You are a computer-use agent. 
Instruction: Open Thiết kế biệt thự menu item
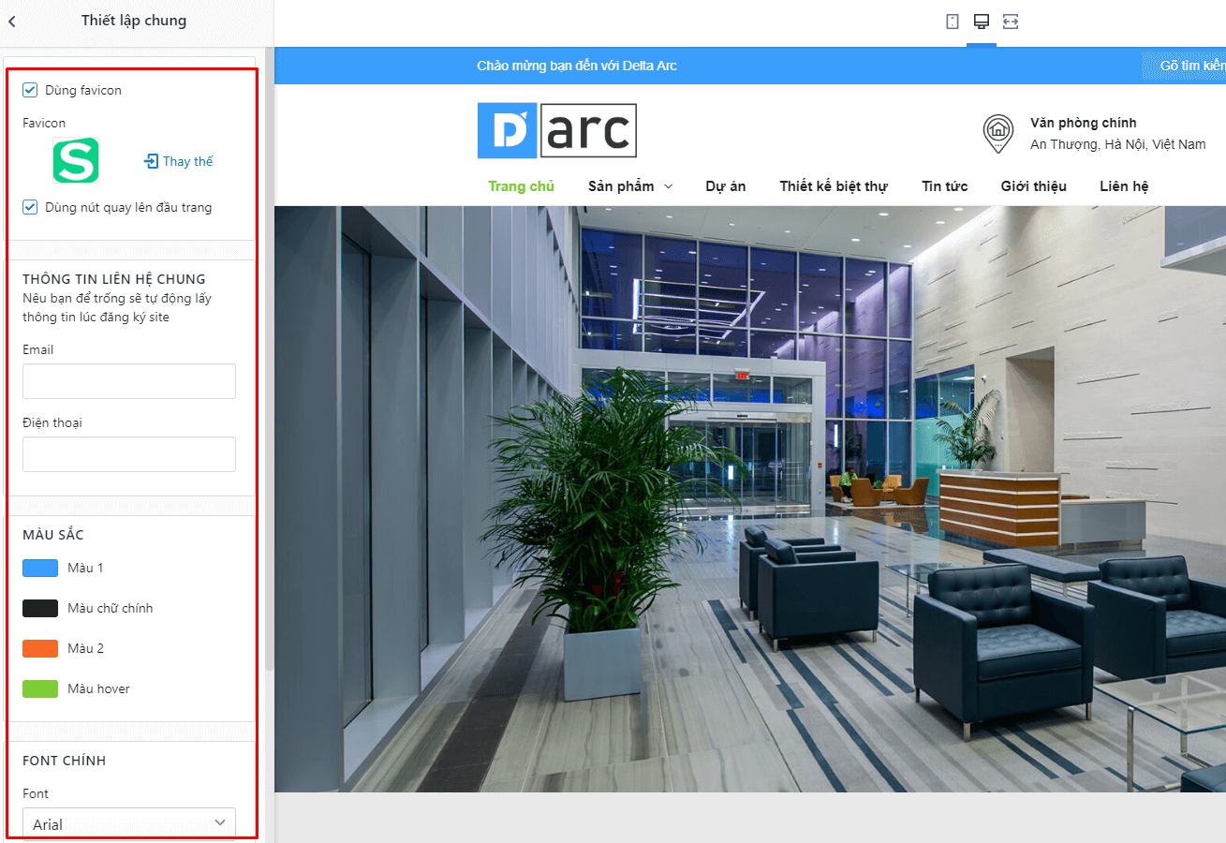pos(834,185)
